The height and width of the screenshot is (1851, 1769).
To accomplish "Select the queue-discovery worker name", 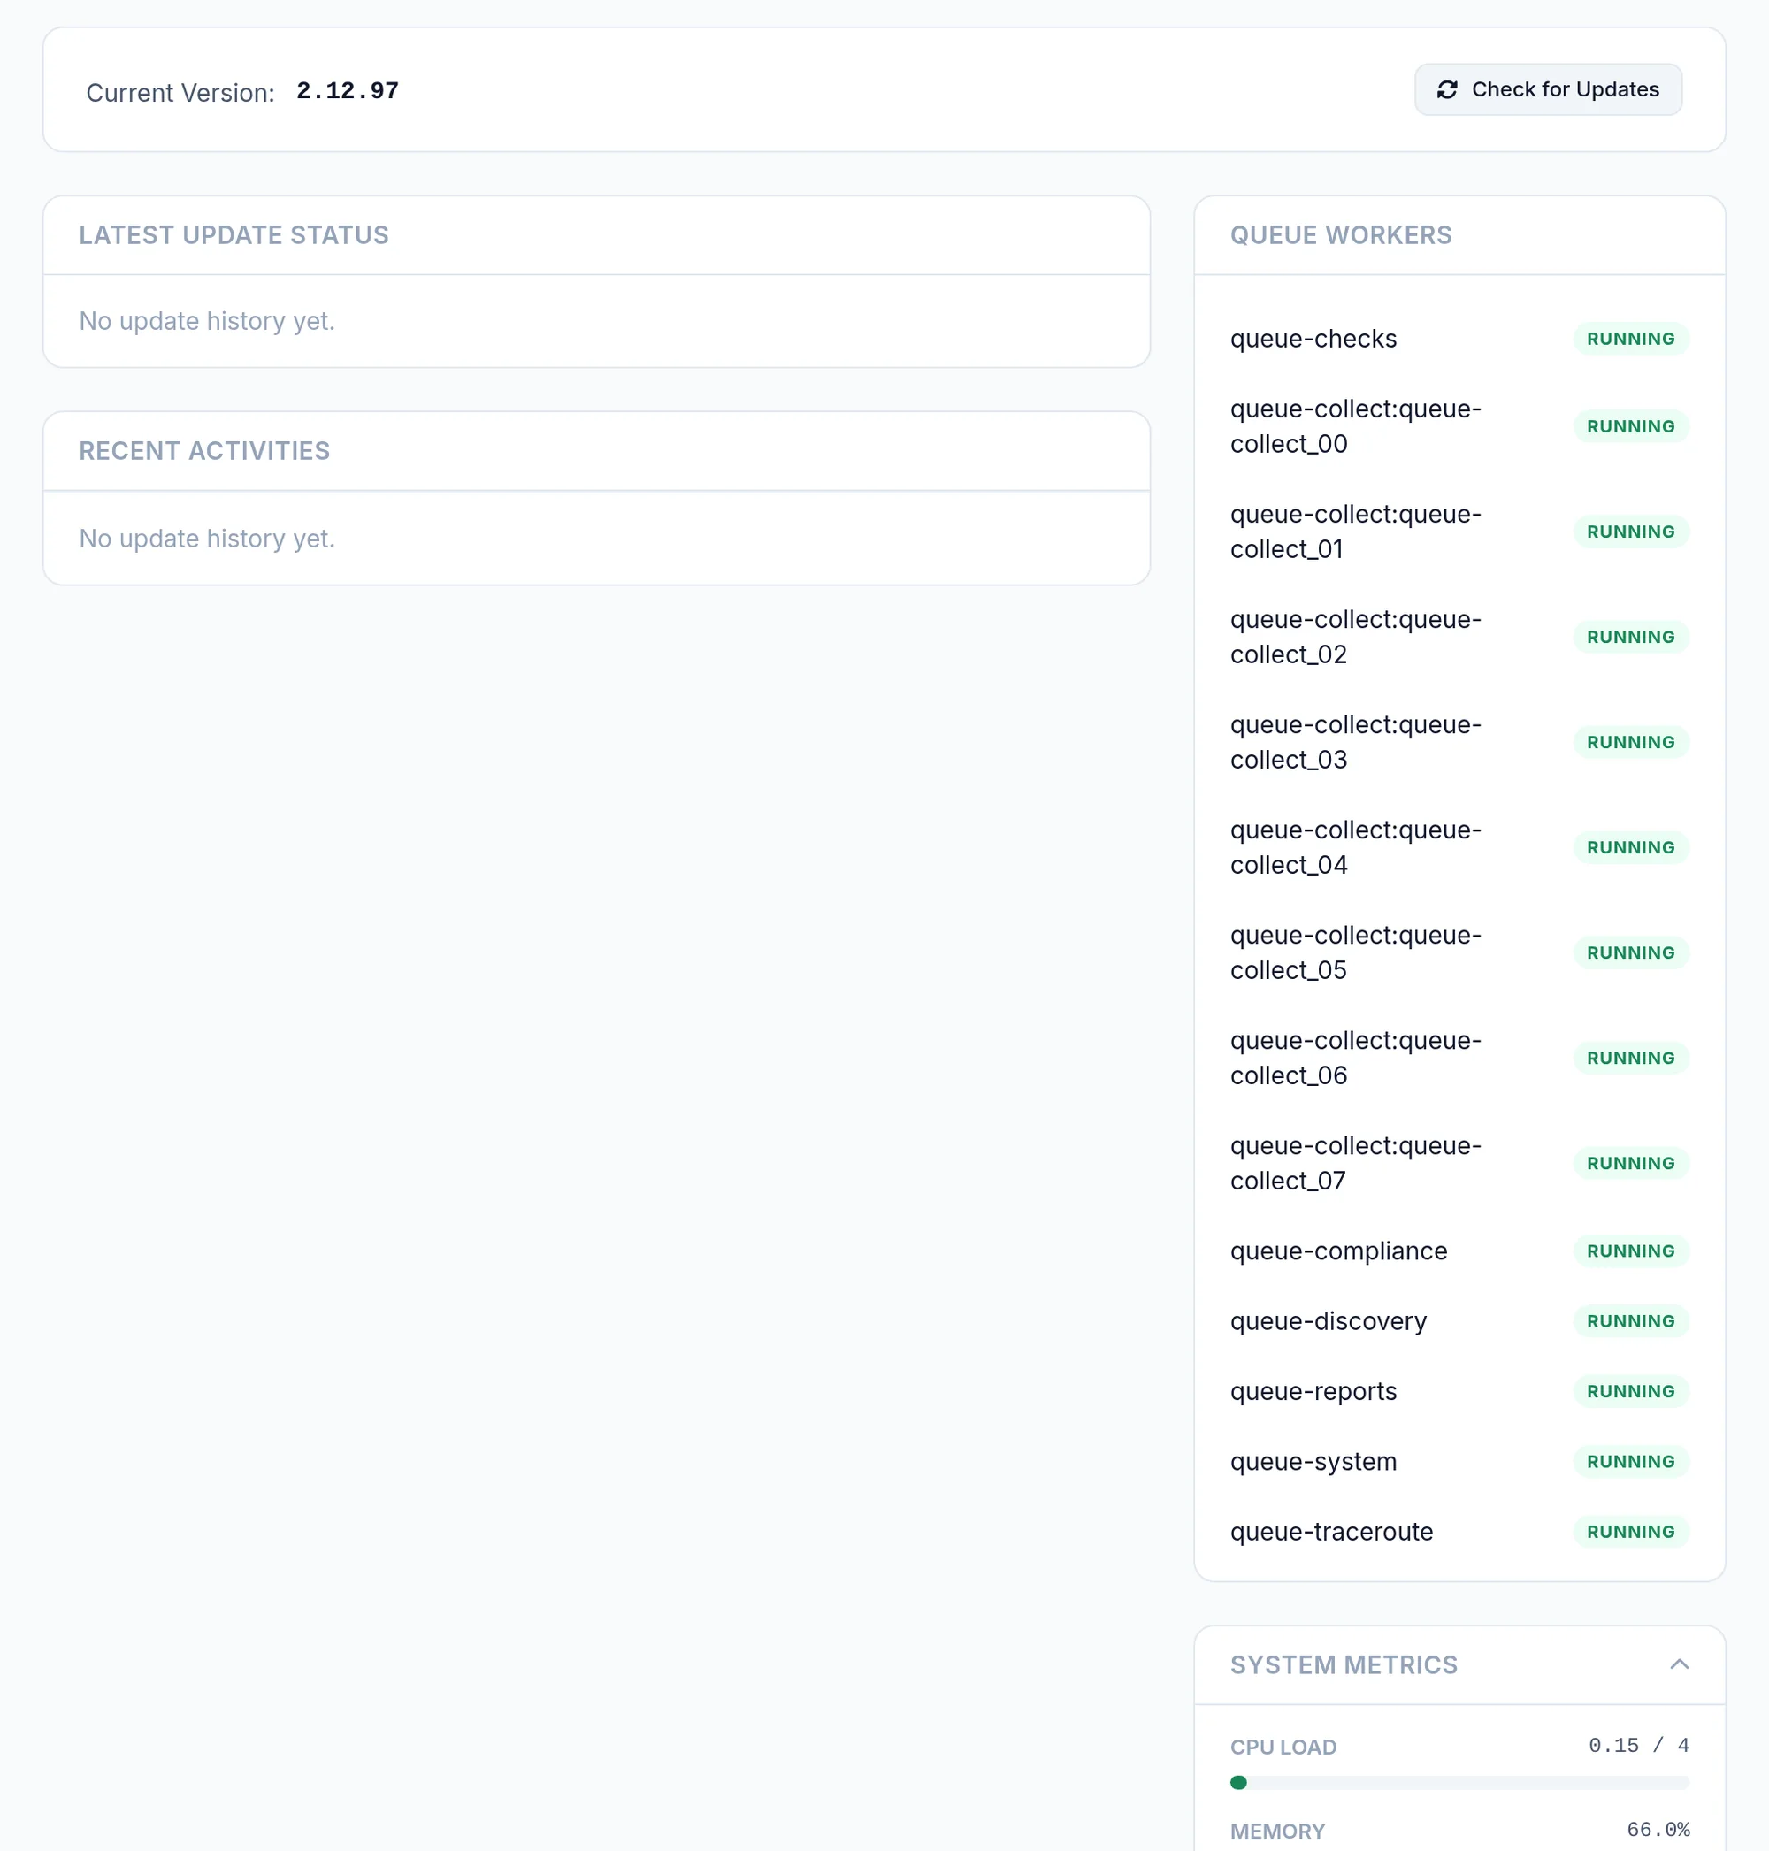I will 1328,1321.
